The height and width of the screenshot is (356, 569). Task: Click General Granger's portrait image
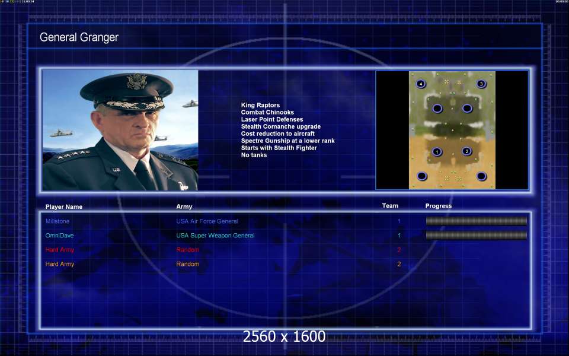click(120, 130)
